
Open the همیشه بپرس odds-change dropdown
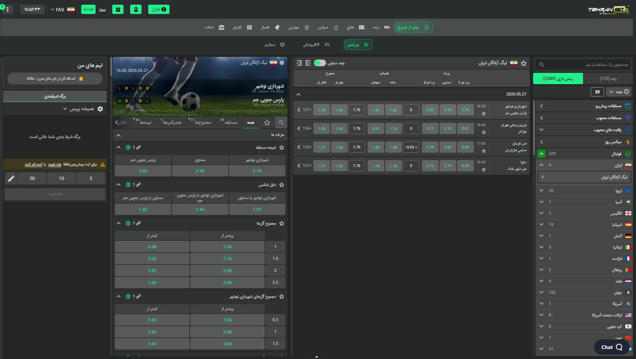[79, 109]
